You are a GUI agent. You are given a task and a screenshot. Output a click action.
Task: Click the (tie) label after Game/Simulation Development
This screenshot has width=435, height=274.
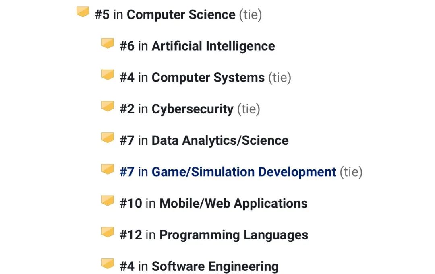(x=351, y=172)
